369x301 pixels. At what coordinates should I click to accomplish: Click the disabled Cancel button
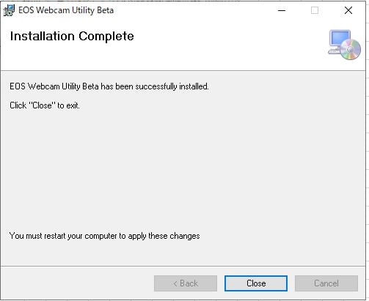click(x=326, y=283)
